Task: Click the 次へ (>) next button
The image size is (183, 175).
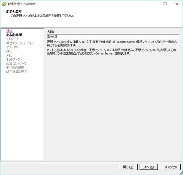Action: pos(149,167)
